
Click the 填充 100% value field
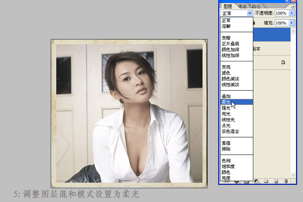tap(282, 23)
